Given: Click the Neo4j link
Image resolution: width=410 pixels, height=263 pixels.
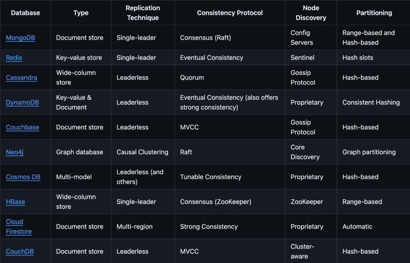Looking at the screenshot, I should [x=15, y=152].
